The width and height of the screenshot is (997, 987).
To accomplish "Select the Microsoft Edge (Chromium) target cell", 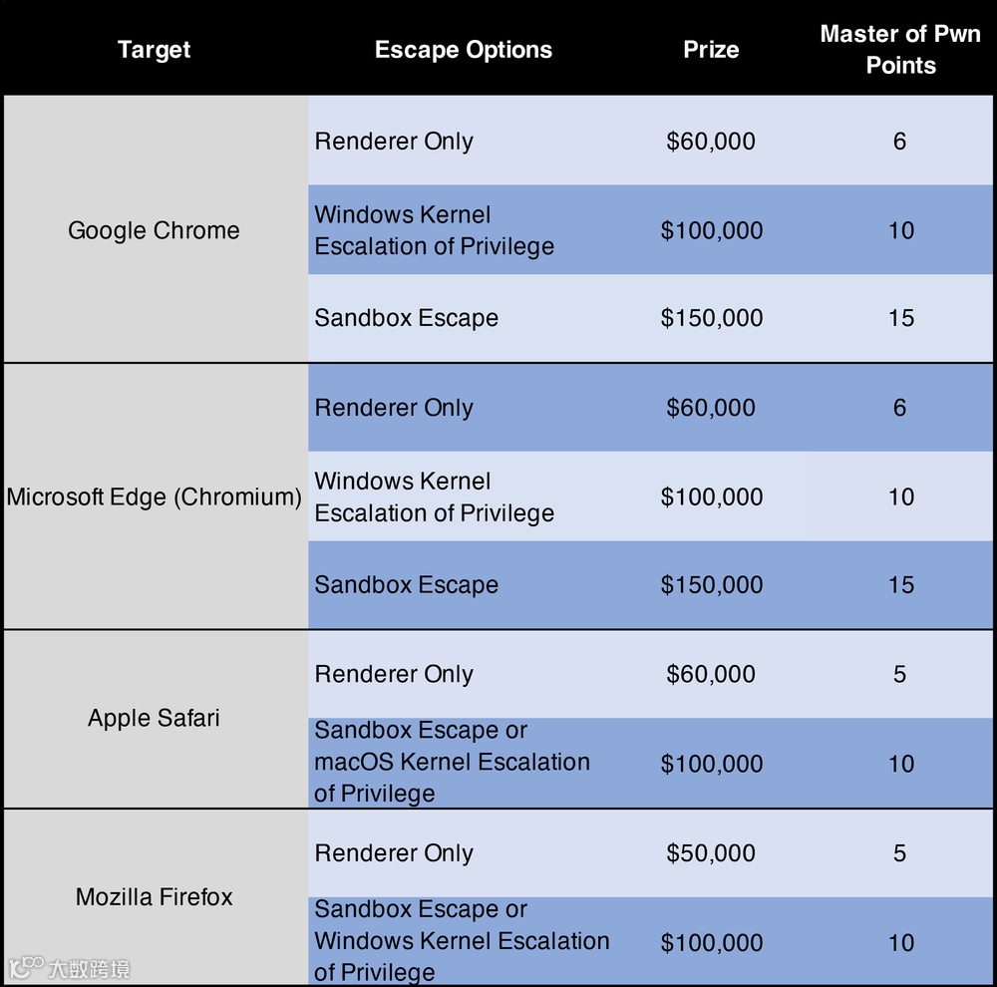I will pyautogui.click(x=154, y=496).
